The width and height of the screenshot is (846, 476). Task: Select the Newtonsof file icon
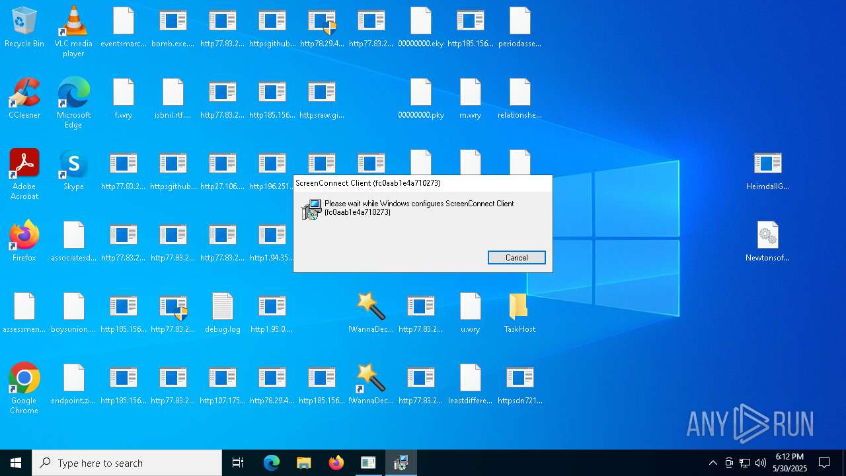(x=767, y=241)
